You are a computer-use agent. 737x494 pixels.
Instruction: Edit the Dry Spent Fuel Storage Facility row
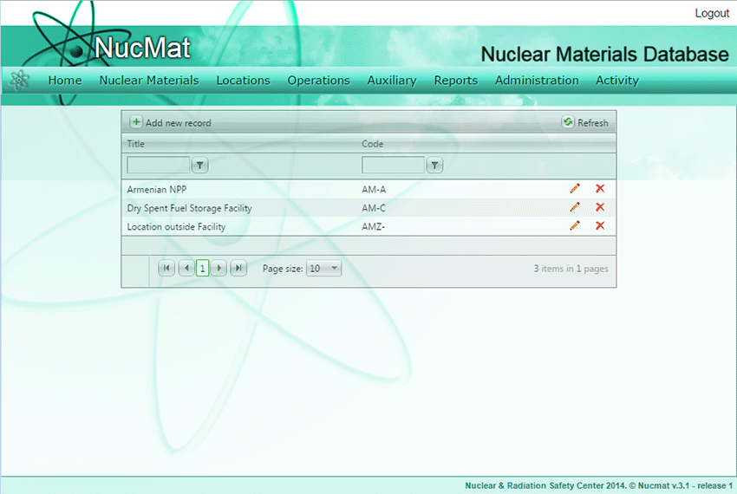(x=574, y=207)
